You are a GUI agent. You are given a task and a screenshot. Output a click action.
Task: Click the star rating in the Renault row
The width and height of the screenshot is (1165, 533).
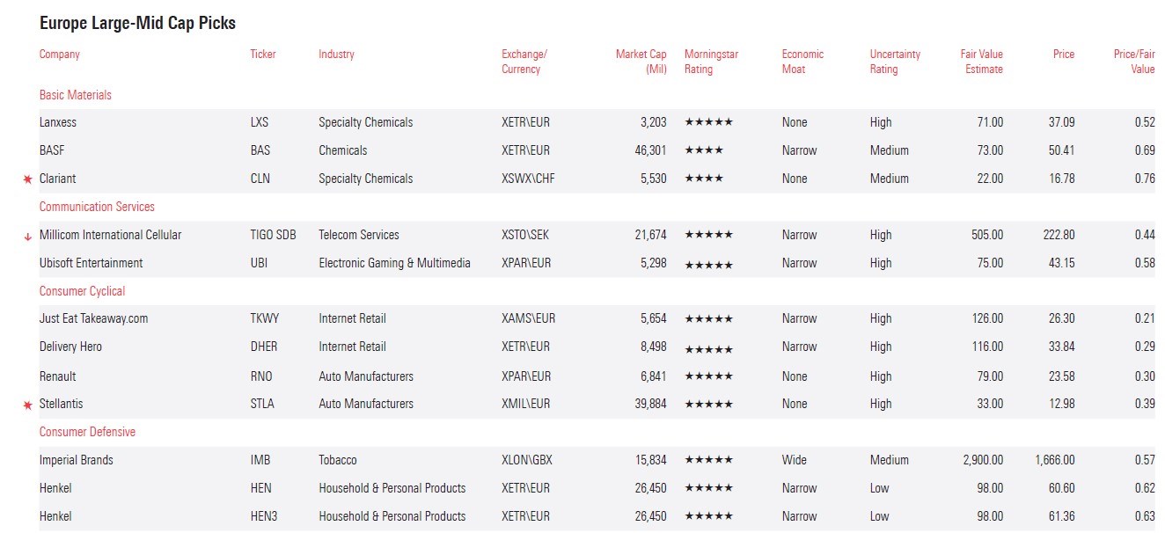[708, 376]
